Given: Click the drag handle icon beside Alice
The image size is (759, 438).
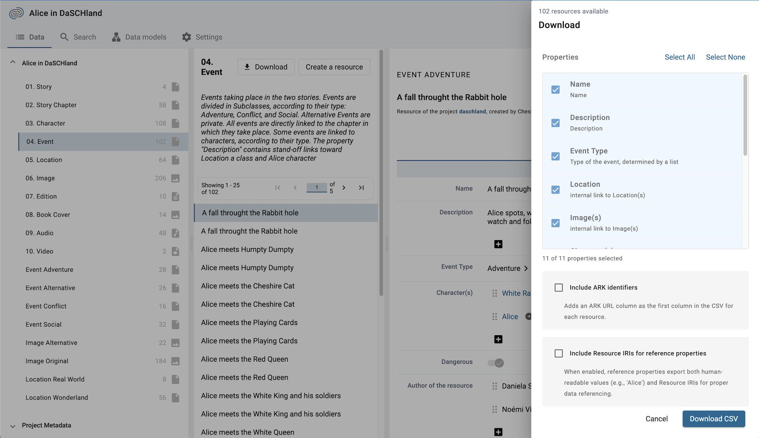Looking at the screenshot, I should pyautogui.click(x=494, y=316).
